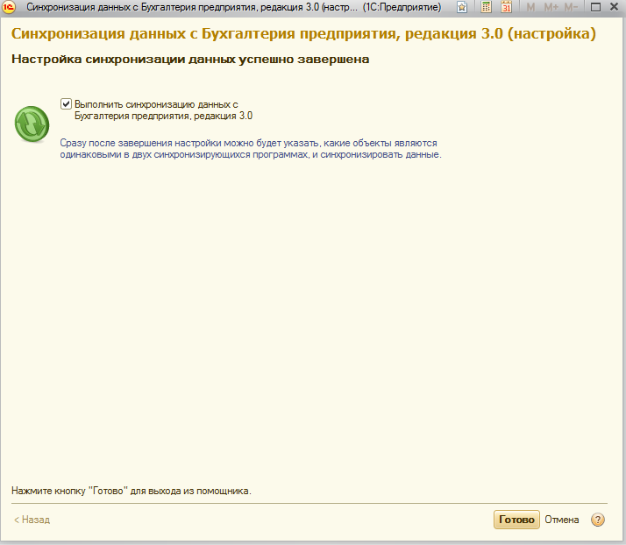The height and width of the screenshot is (545, 626).
Task: Open the calculator icon in title bar
Action: [x=486, y=7]
